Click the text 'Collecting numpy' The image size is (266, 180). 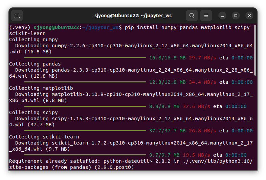(x=34, y=40)
